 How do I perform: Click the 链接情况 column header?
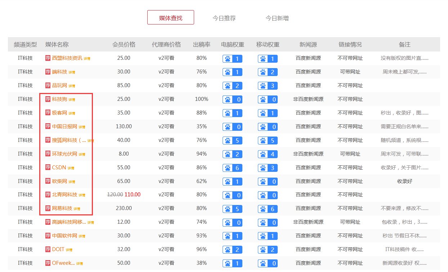(350, 45)
